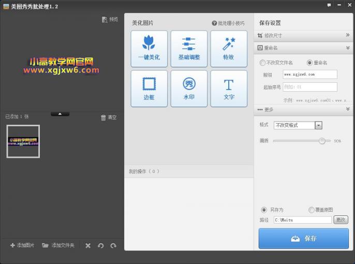Viewport: 355px width, 264px height.
Task: Click the 起始序号 start number field
Action: (x=310, y=87)
